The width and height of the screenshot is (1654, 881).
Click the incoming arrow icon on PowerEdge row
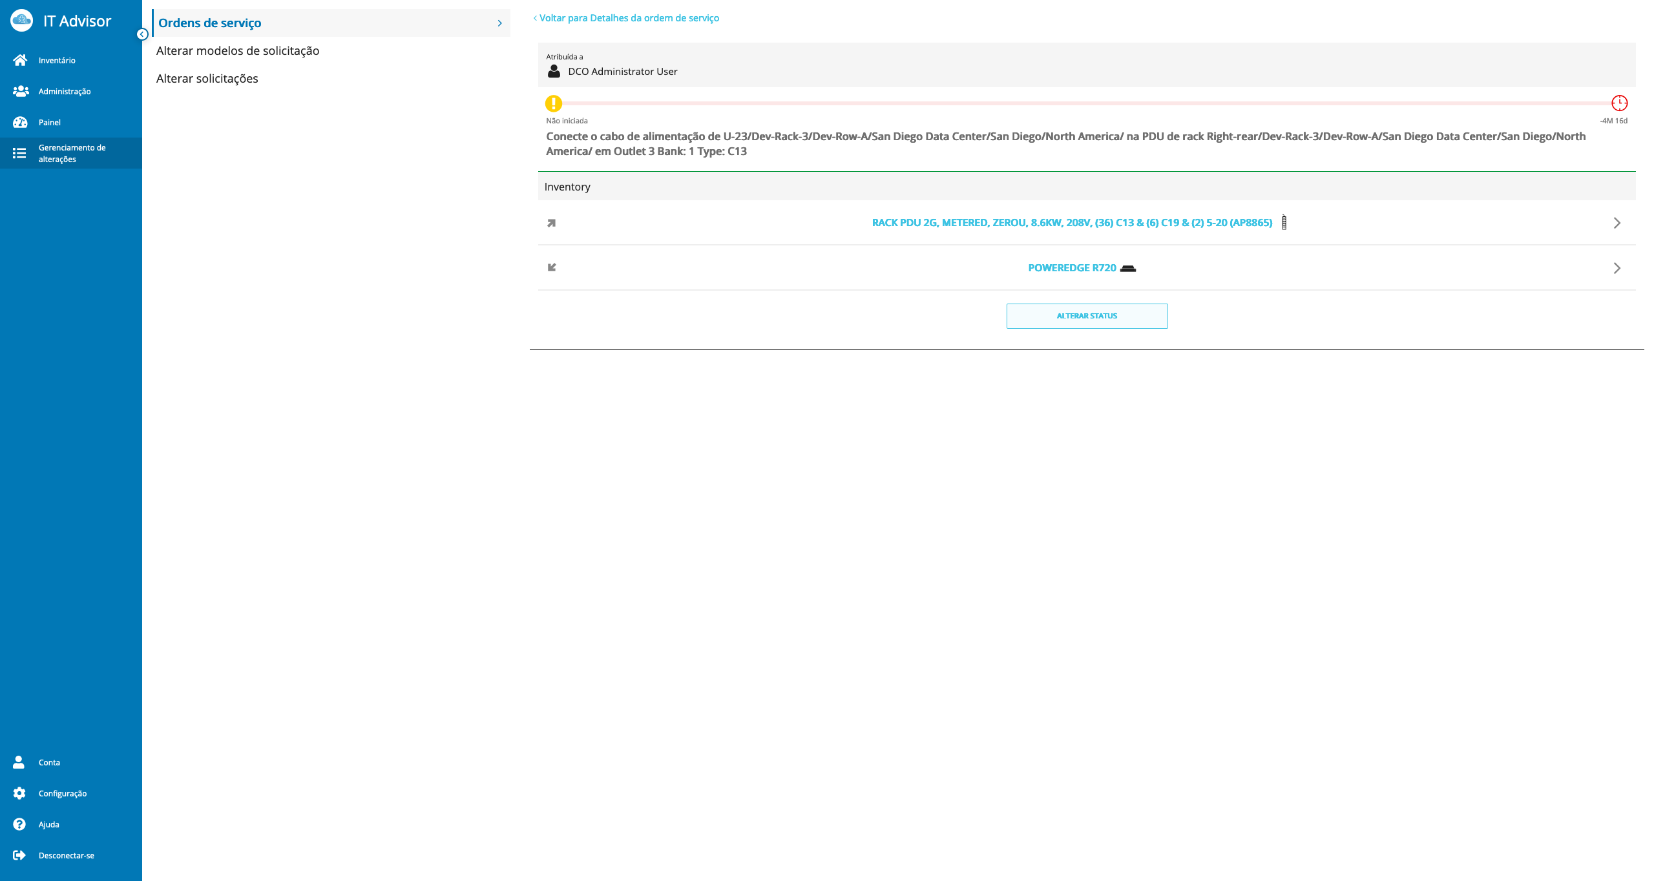click(x=551, y=267)
